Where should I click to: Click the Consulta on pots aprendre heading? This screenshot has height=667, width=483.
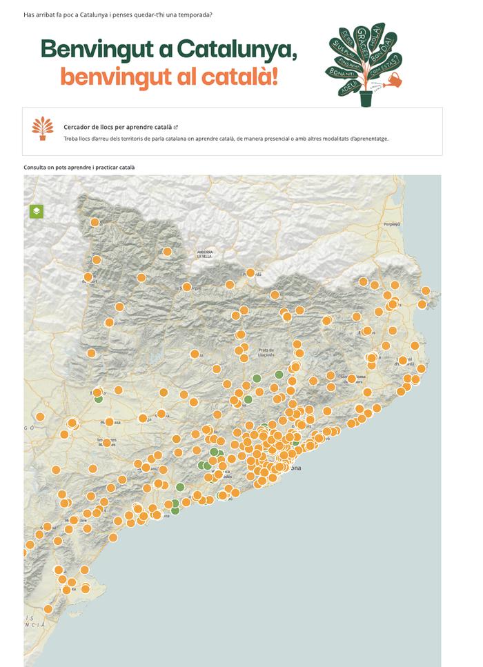pyautogui.click(x=79, y=168)
